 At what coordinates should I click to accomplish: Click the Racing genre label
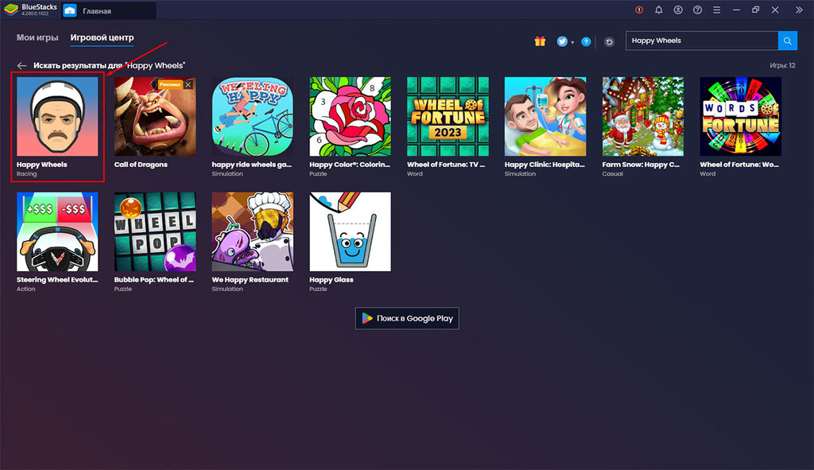(x=26, y=174)
